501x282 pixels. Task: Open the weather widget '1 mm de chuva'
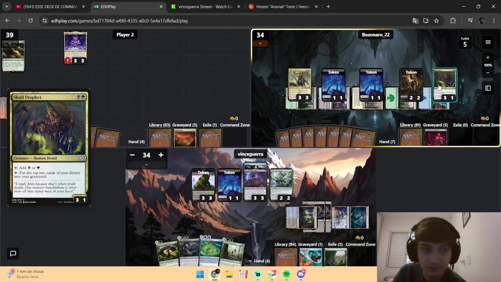point(25,274)
